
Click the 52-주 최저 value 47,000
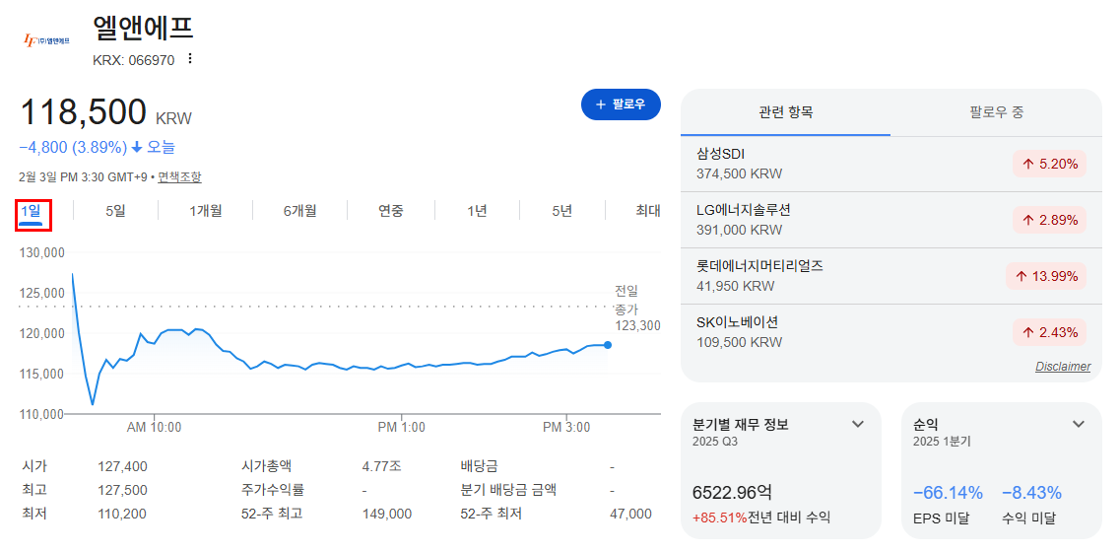tap(630, 515)
